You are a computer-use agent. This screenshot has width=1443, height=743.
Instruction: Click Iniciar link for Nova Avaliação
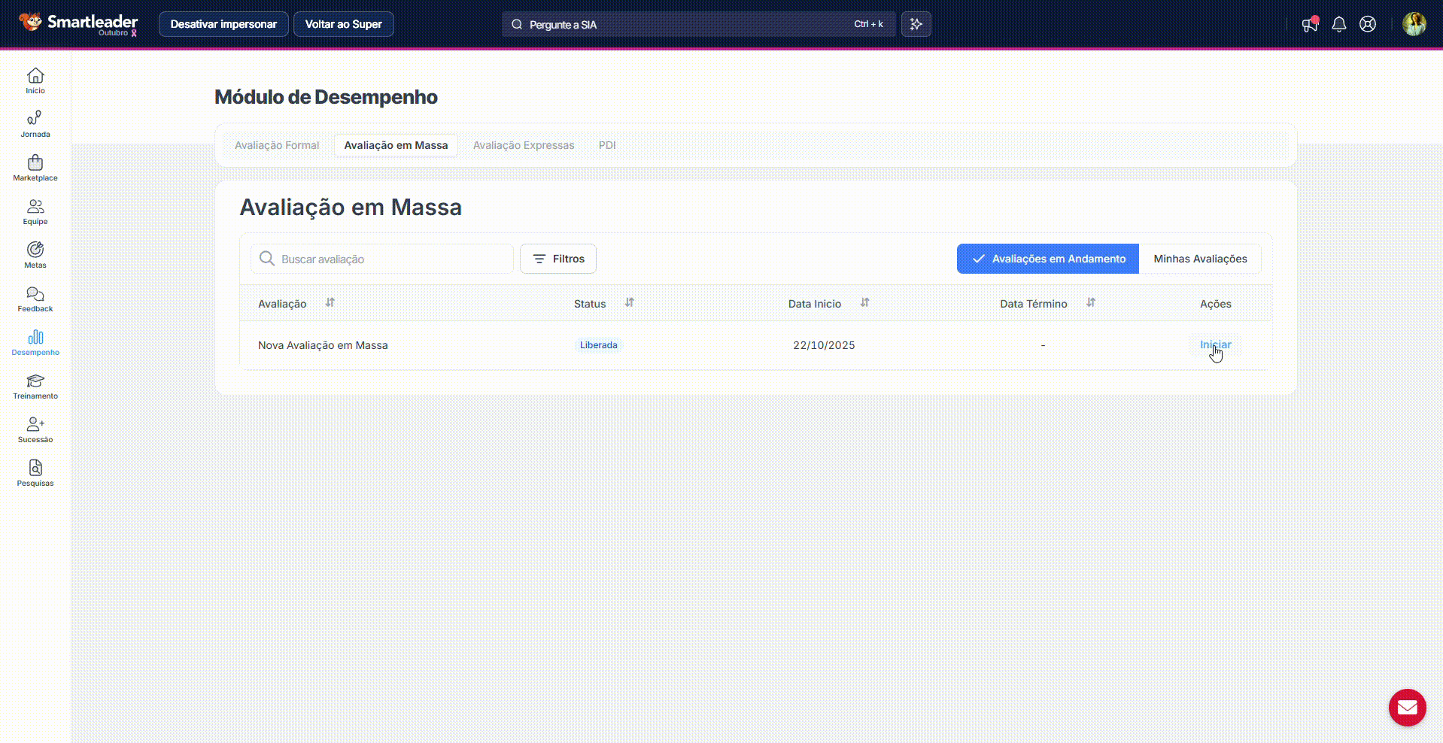(x=1215, y=344)
